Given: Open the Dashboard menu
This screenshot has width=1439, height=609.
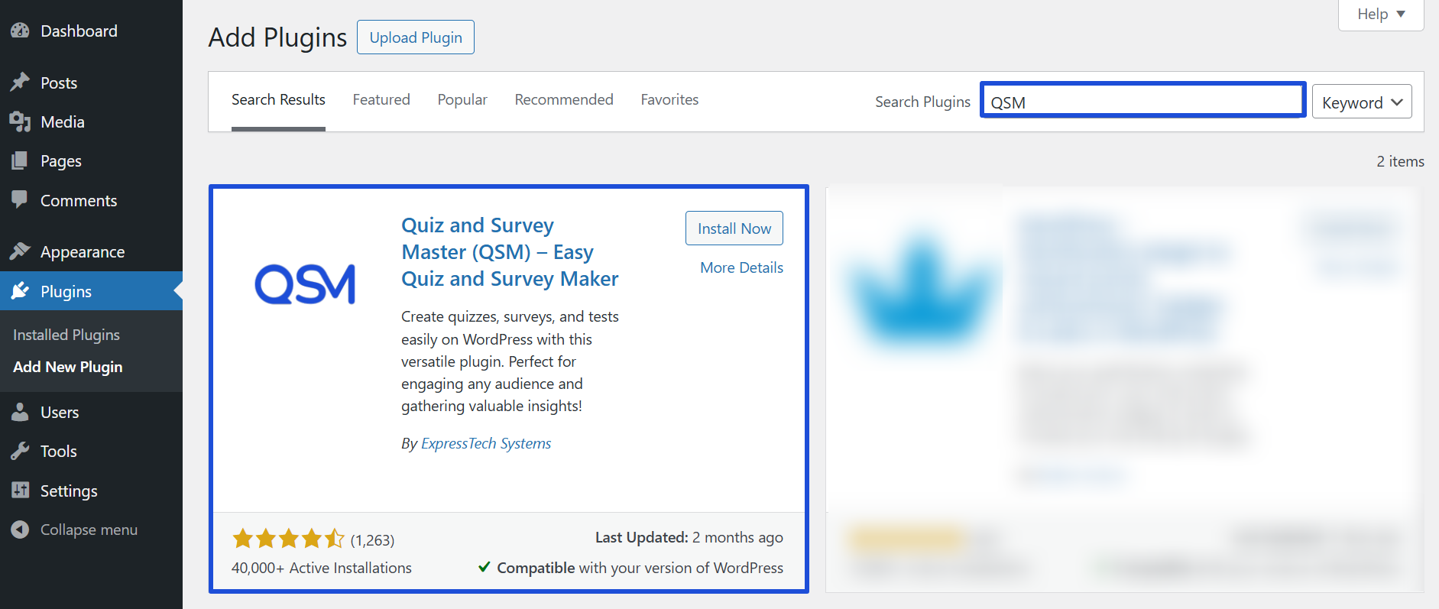Looking at the screenshot, I should tap(91, 31).
